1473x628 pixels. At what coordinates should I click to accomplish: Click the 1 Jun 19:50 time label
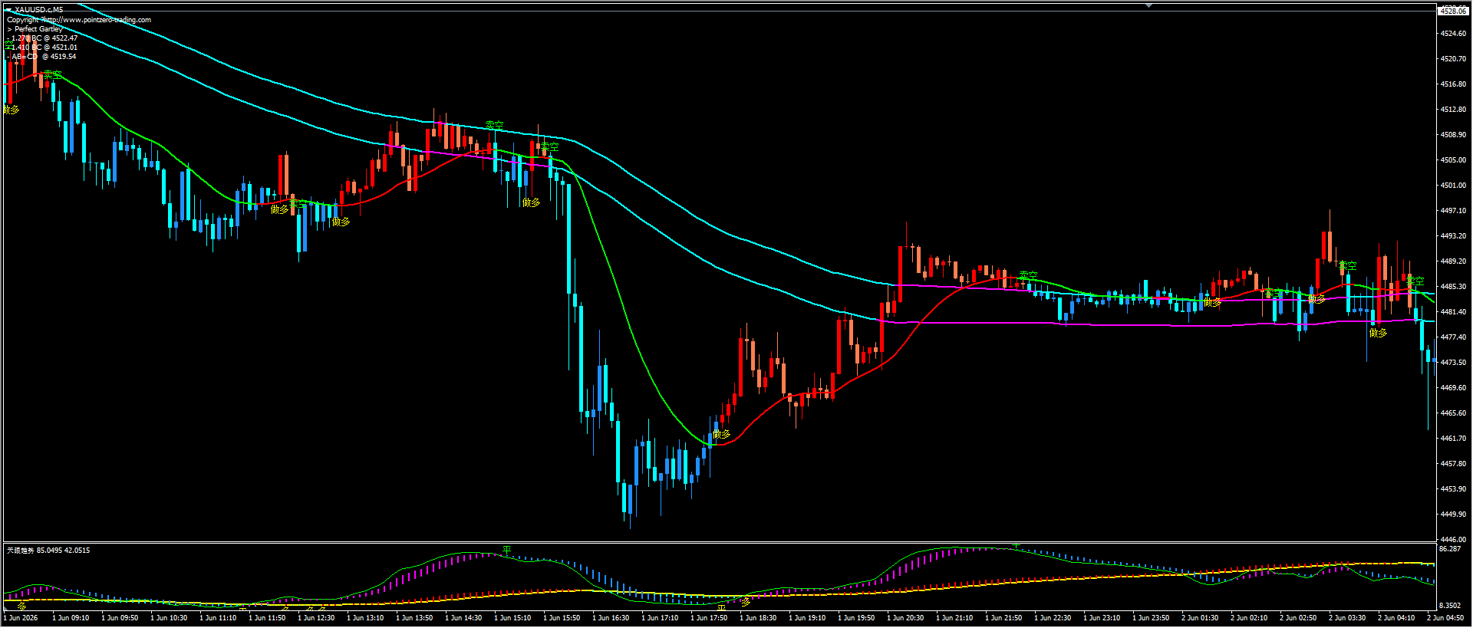pyautogui.click(x=856, y=618)
